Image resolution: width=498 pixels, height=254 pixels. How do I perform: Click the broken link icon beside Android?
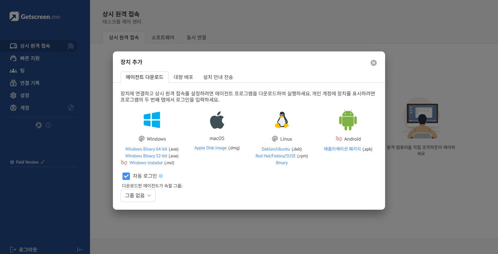[339, 139]
